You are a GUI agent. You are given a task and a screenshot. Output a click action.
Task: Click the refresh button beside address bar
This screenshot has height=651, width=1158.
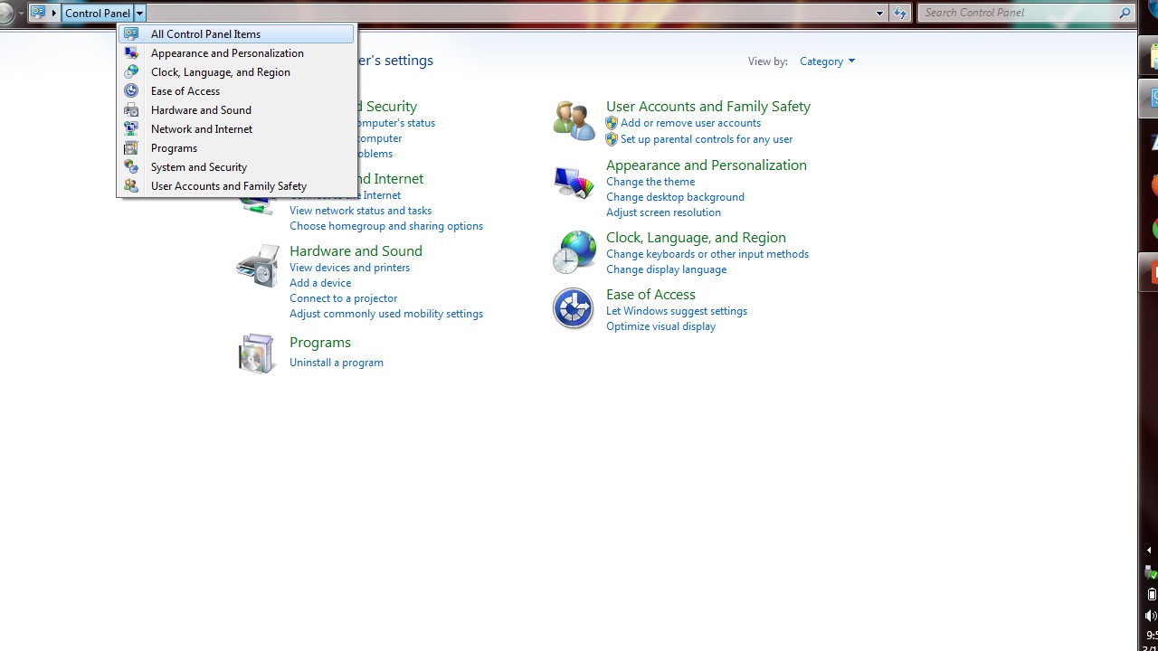point(899,13)
